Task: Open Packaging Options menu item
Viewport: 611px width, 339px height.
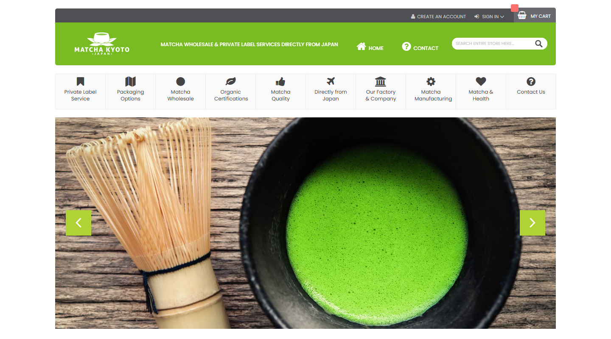Action: coord(130,92)
